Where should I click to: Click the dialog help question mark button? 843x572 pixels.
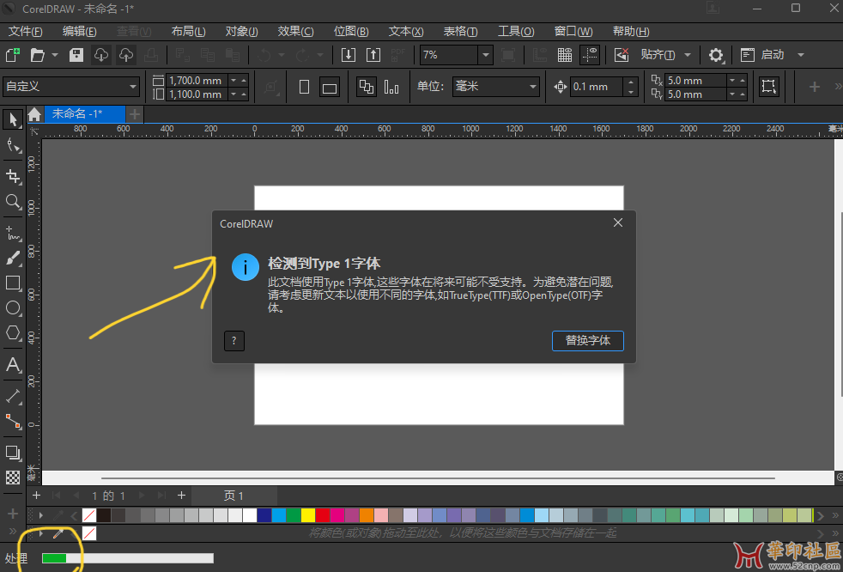click(233, 341)
